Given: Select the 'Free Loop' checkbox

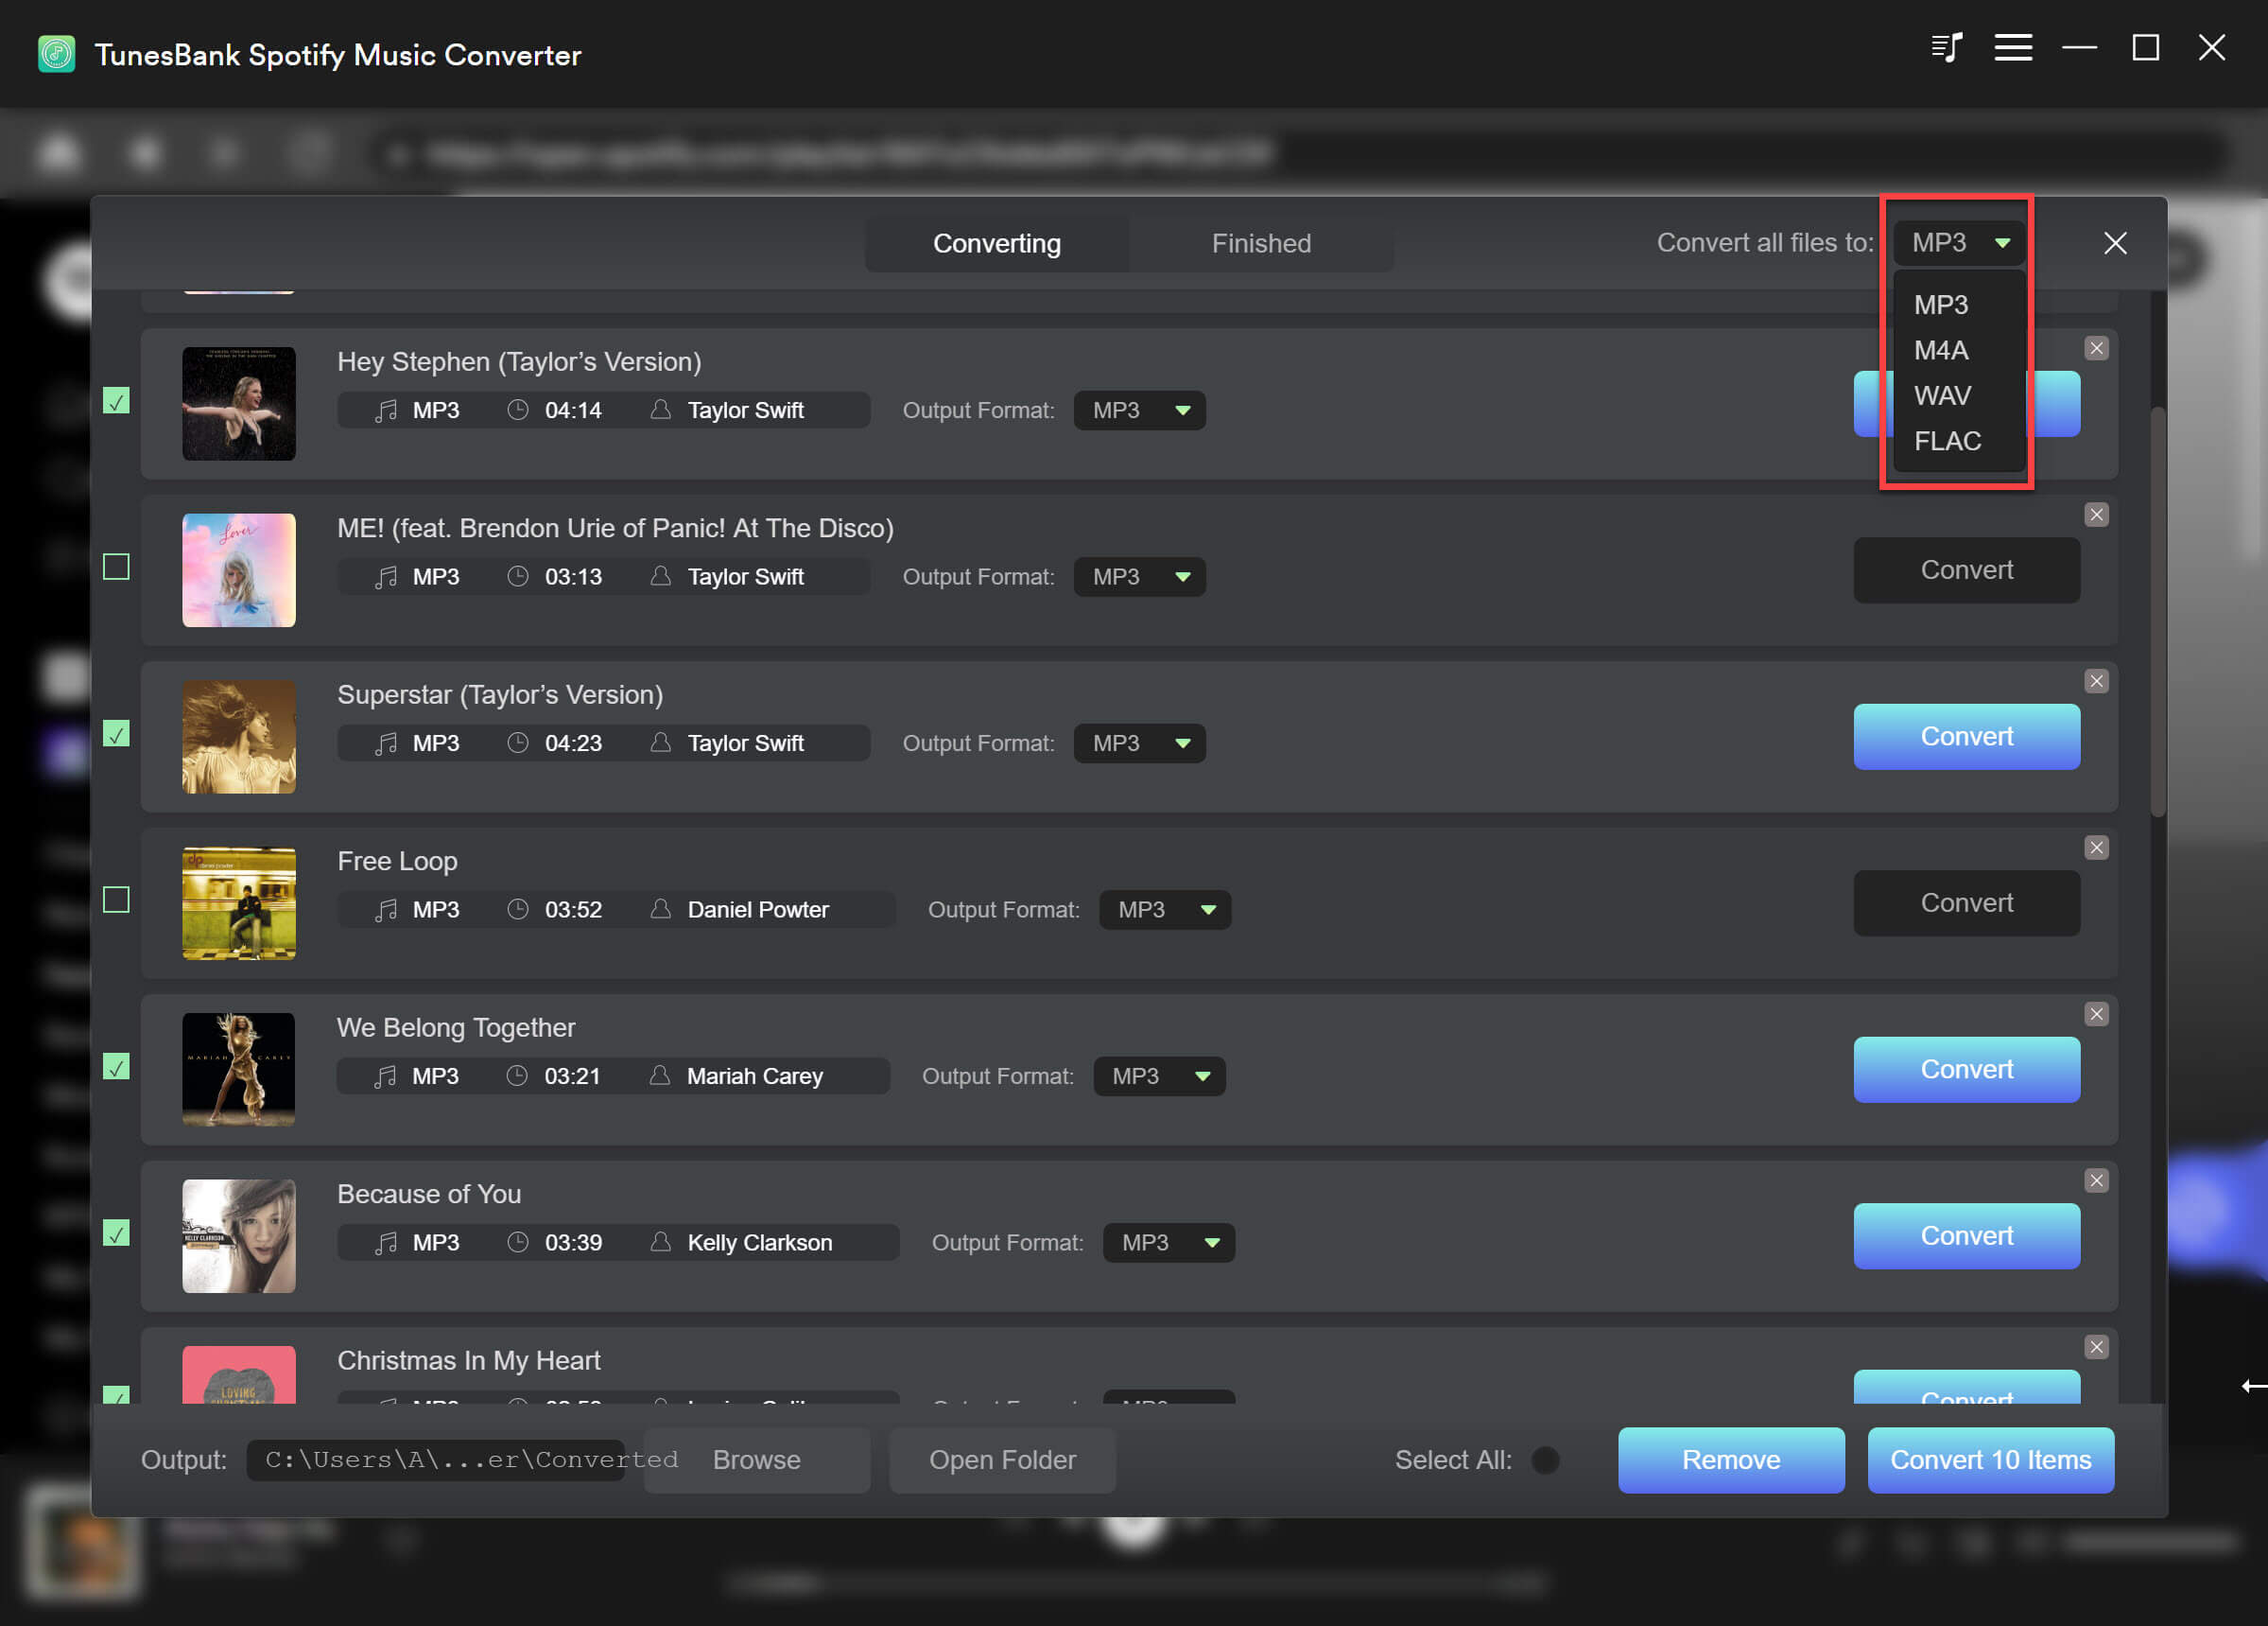Looking at the screenshot, I should click(x=115, y=900).
